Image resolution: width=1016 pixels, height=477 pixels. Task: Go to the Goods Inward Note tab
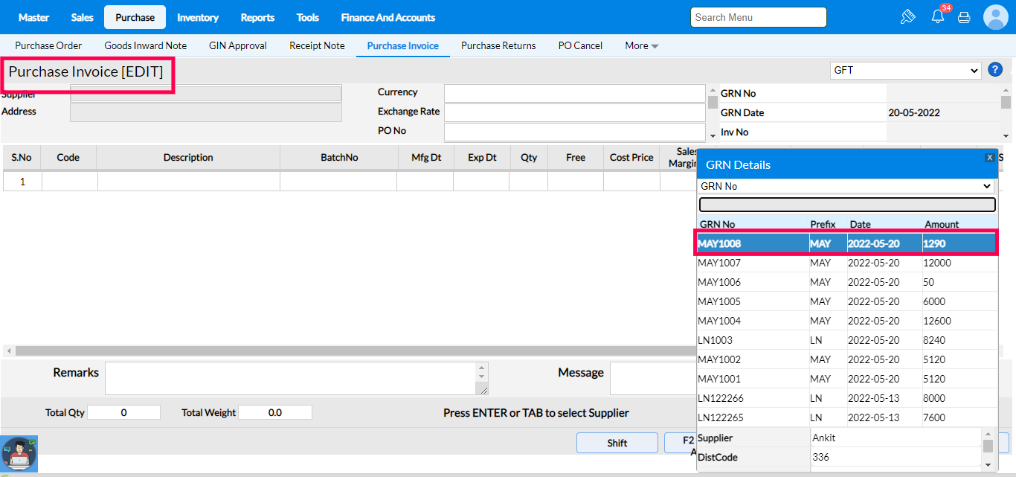coord(145,45)
